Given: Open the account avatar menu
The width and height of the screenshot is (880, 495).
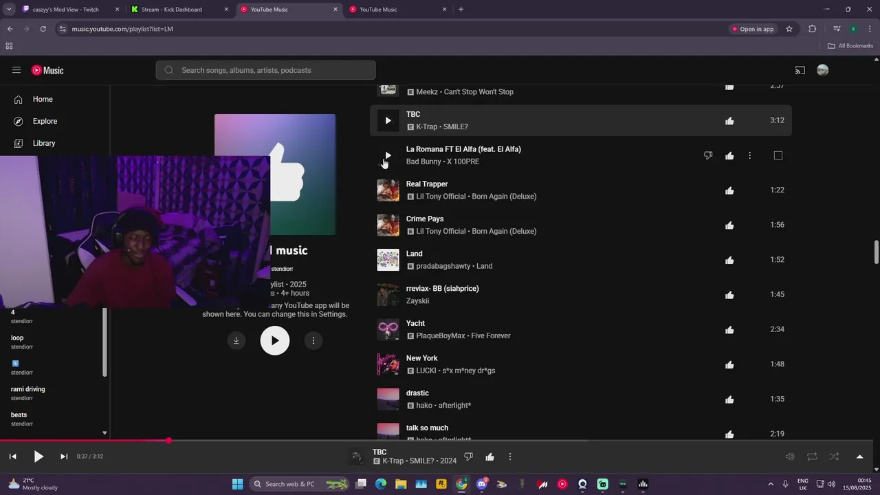Looking at the screenshot, I should 822,70.
